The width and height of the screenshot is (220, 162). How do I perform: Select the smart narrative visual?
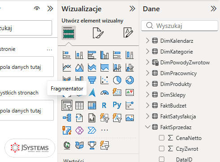[x=79, y=118]
